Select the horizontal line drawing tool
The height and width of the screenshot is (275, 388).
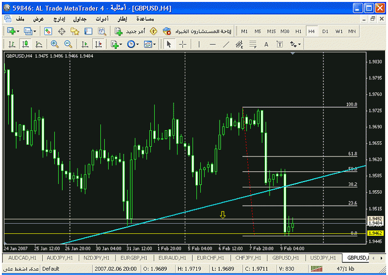212,44
